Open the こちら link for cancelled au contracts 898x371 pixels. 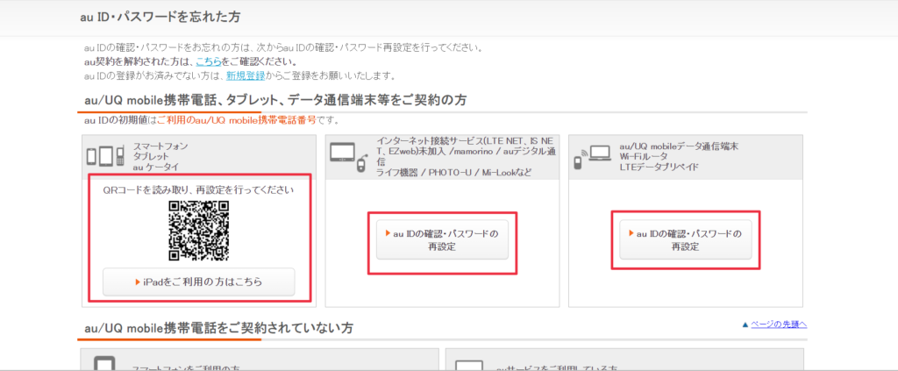coord(209,62)
